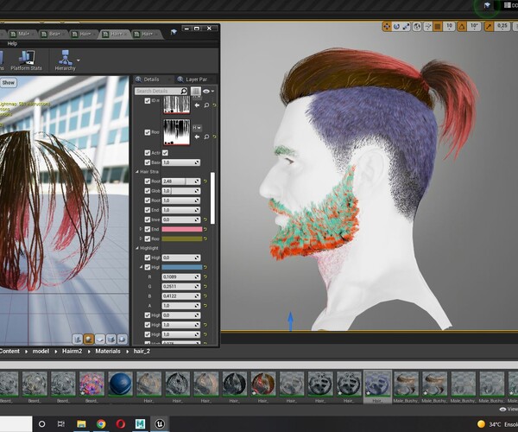
Task: Open pink End color picker swatch
Action: click(x=181, y=229)
